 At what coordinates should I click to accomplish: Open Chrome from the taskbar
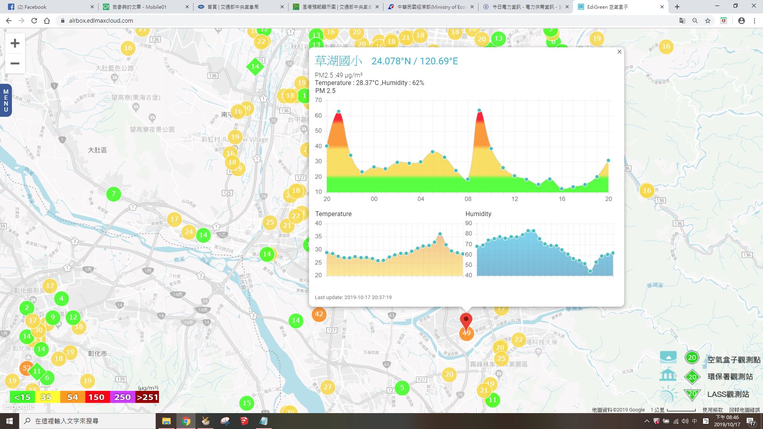pos(186,421)
